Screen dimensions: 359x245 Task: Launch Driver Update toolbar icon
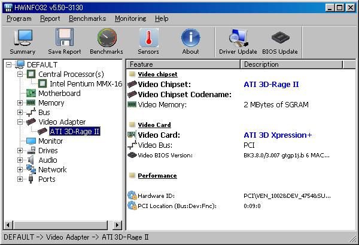[x=238, y=38]
